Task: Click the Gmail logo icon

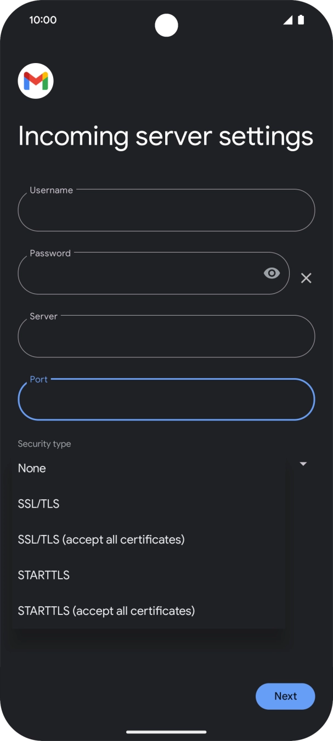Action: pyautogui.click(x=36, y=81)
